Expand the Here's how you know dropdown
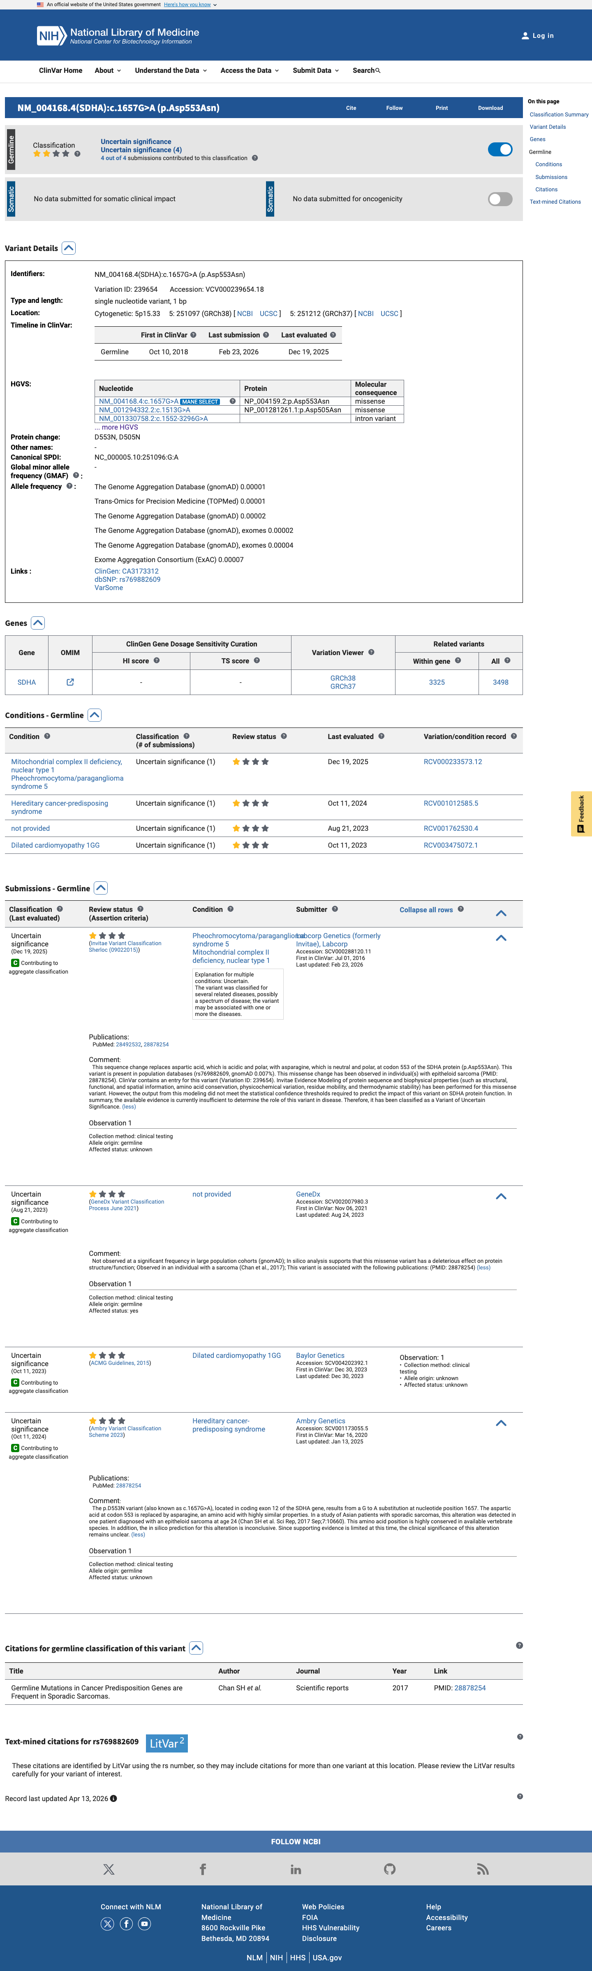 point(190,5)
